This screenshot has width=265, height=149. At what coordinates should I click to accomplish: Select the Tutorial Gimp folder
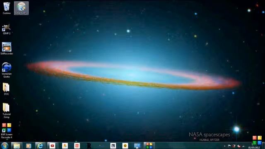pyautogui.click(x=7, y=111)
